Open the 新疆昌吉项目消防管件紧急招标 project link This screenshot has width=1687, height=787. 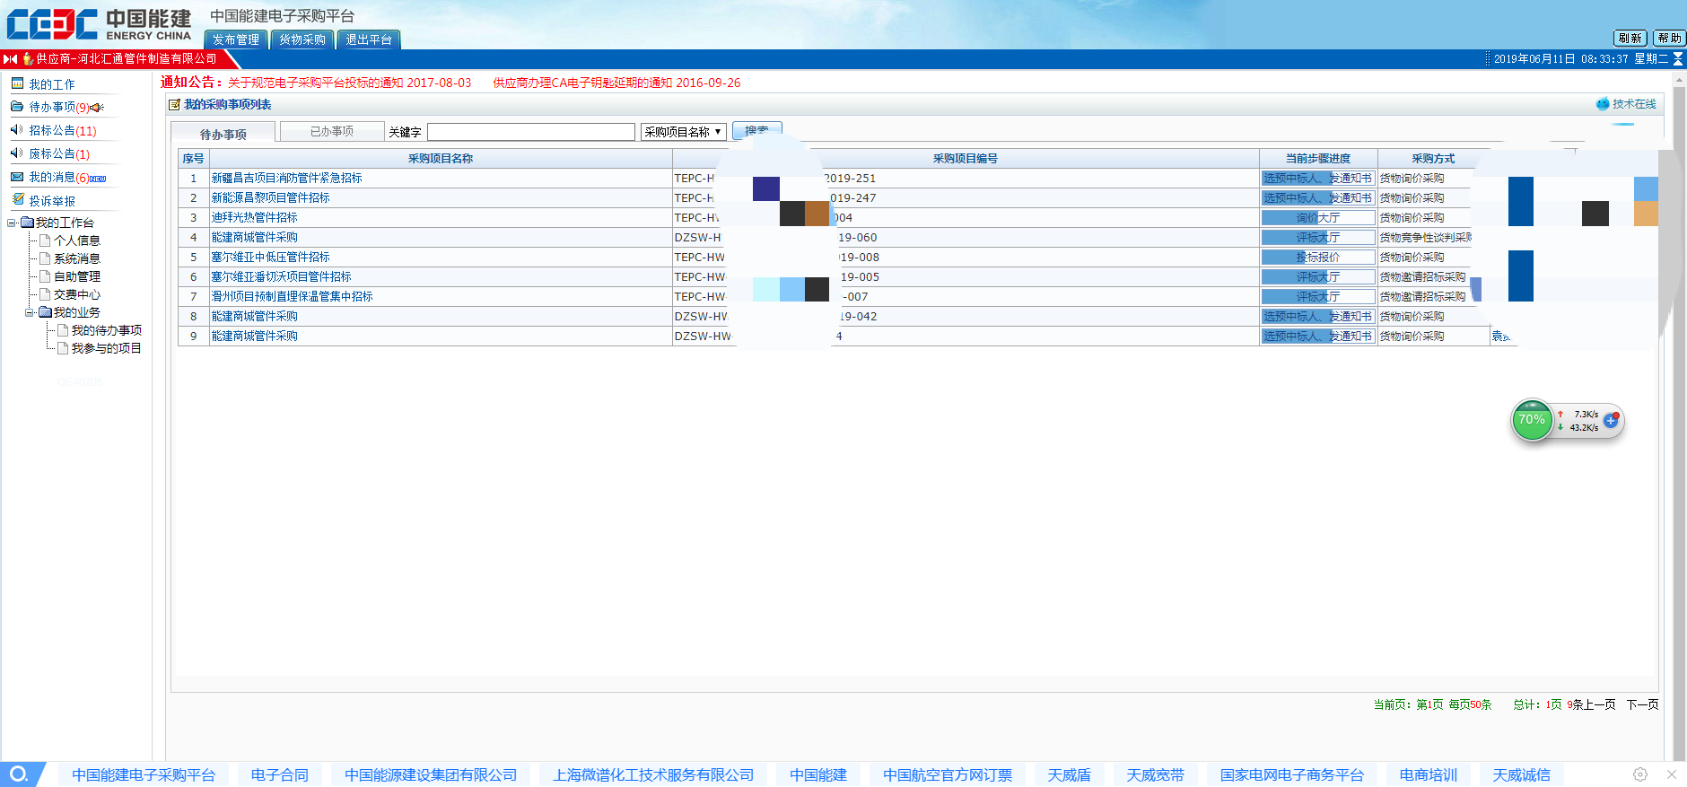pos(286,179)
